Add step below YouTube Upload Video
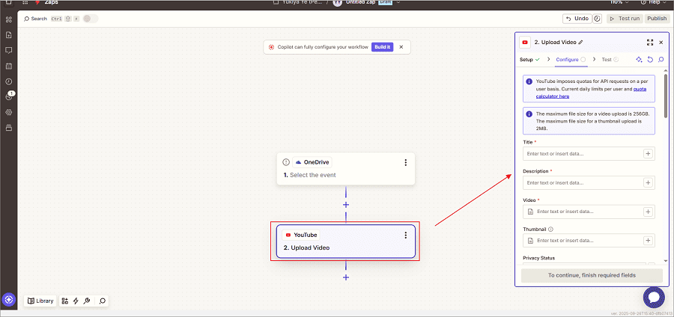The image size is (674, 317). click(345, 277)
